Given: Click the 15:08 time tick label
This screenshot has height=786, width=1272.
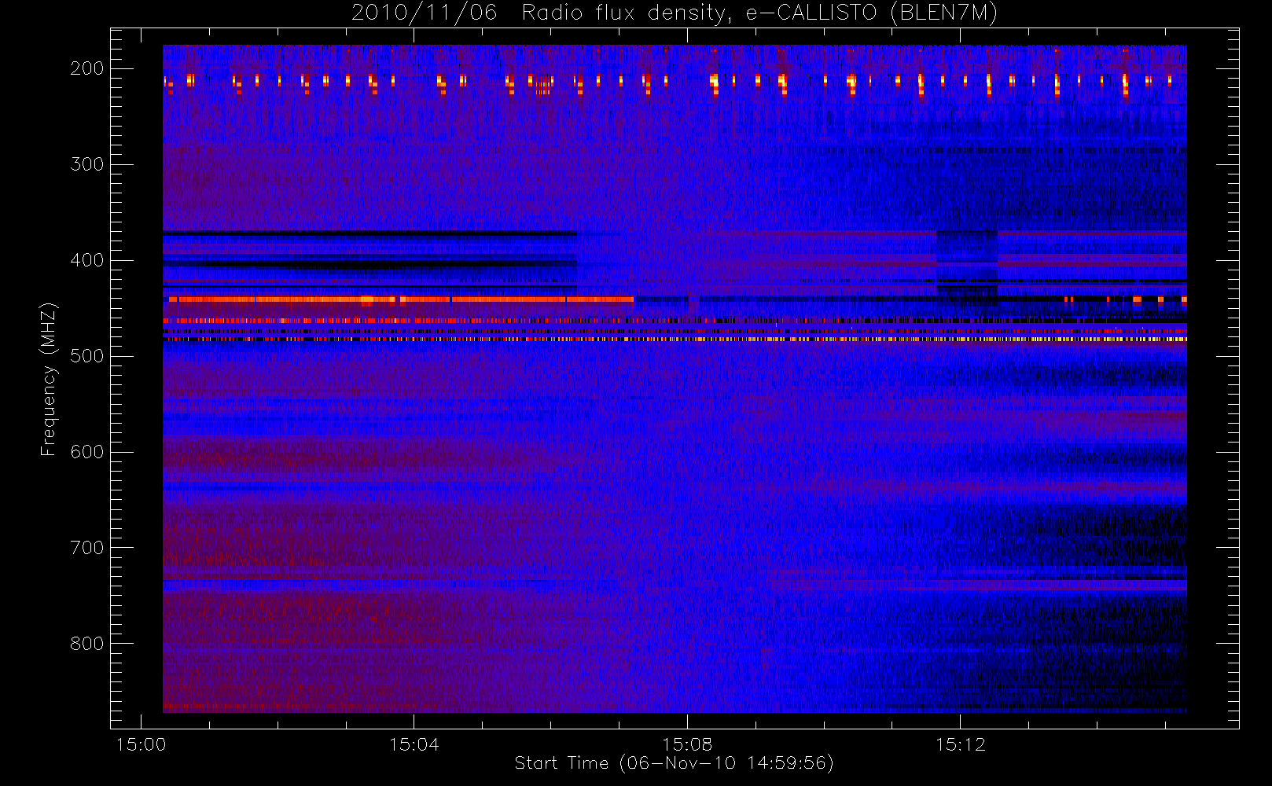Looking at the screenshot, I should 687,744.
